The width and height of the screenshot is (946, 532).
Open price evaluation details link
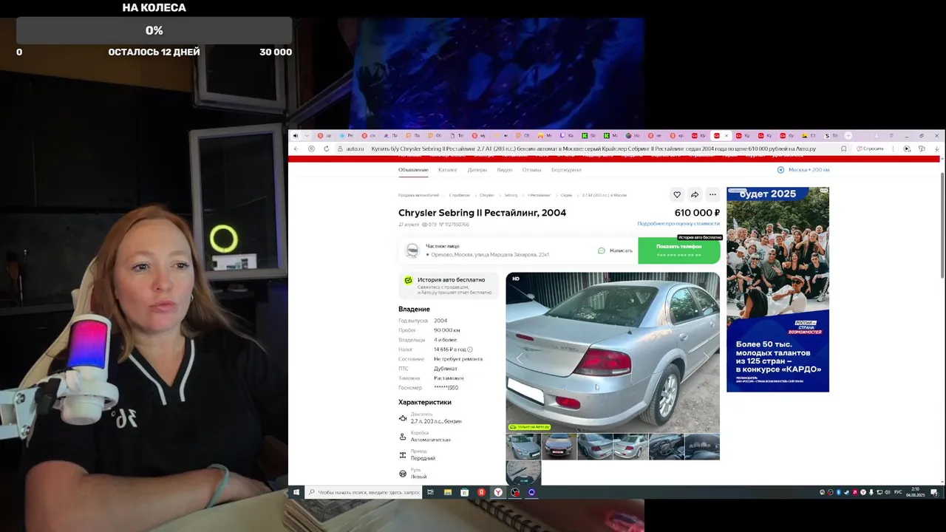[x=678, y=223]
